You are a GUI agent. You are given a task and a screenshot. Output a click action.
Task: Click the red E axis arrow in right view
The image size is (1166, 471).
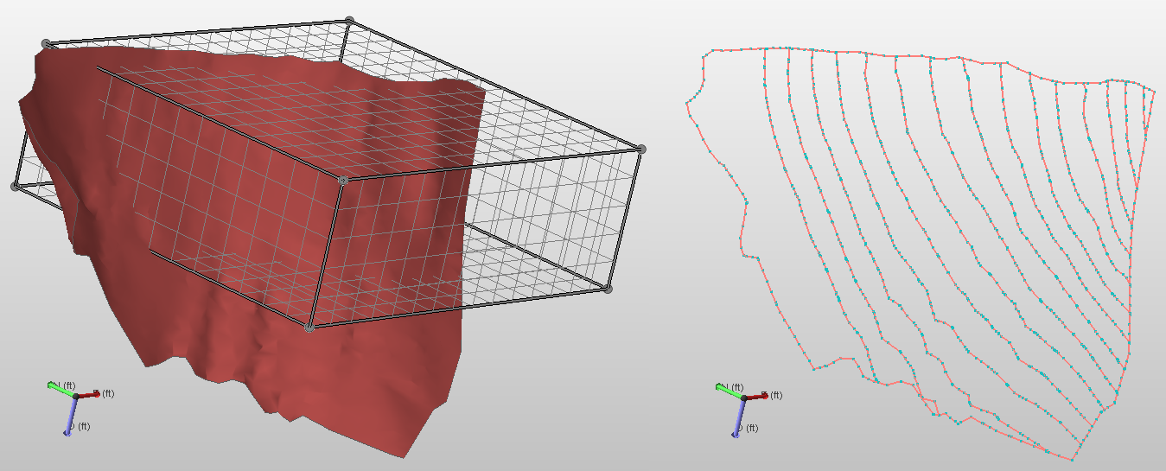pos(757,395)
